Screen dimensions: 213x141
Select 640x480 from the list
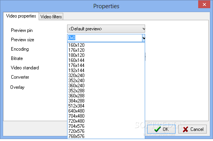click(x=106, y=111)
